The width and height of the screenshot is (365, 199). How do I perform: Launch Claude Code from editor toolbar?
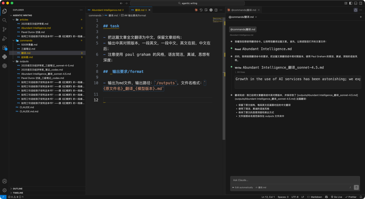[196, 10]
